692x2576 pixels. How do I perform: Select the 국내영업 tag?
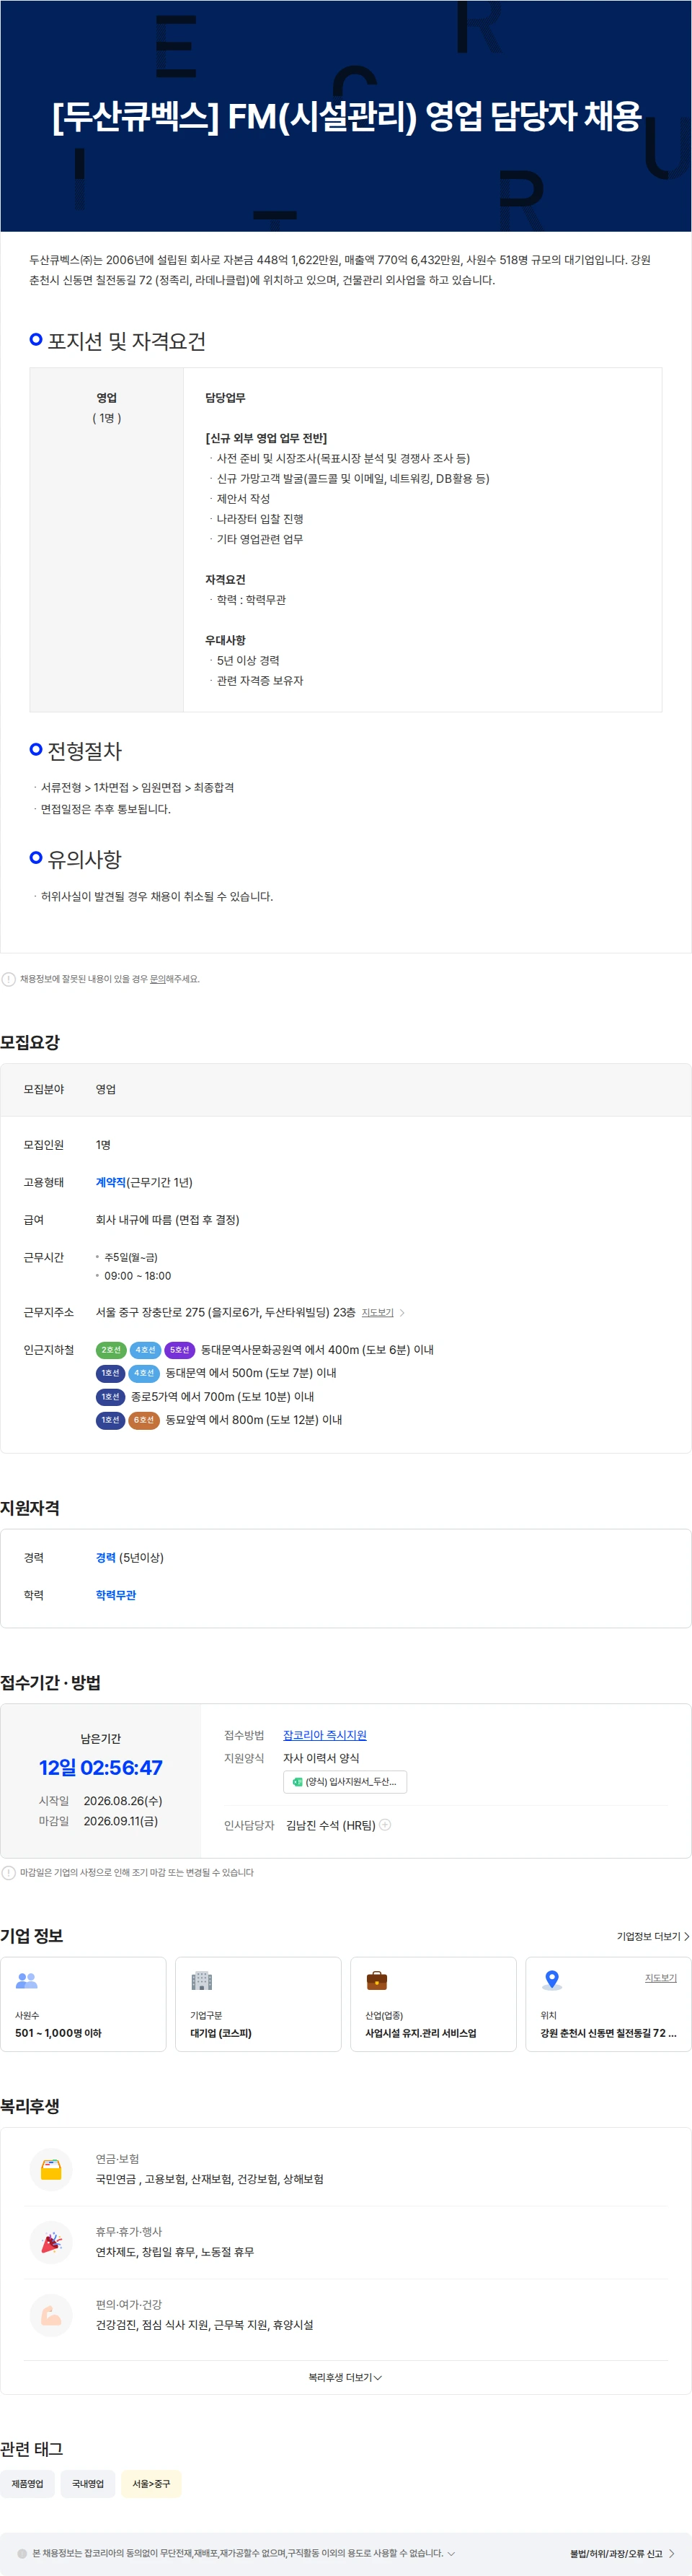tap(88, 2483)
